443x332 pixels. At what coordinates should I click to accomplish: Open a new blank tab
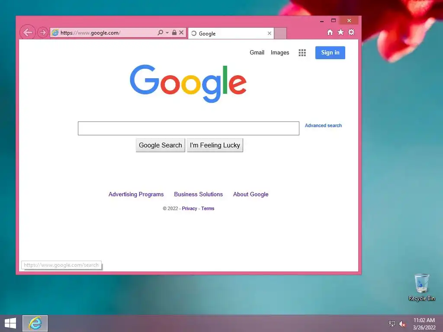pyautogui.click(x=280, y=33)
